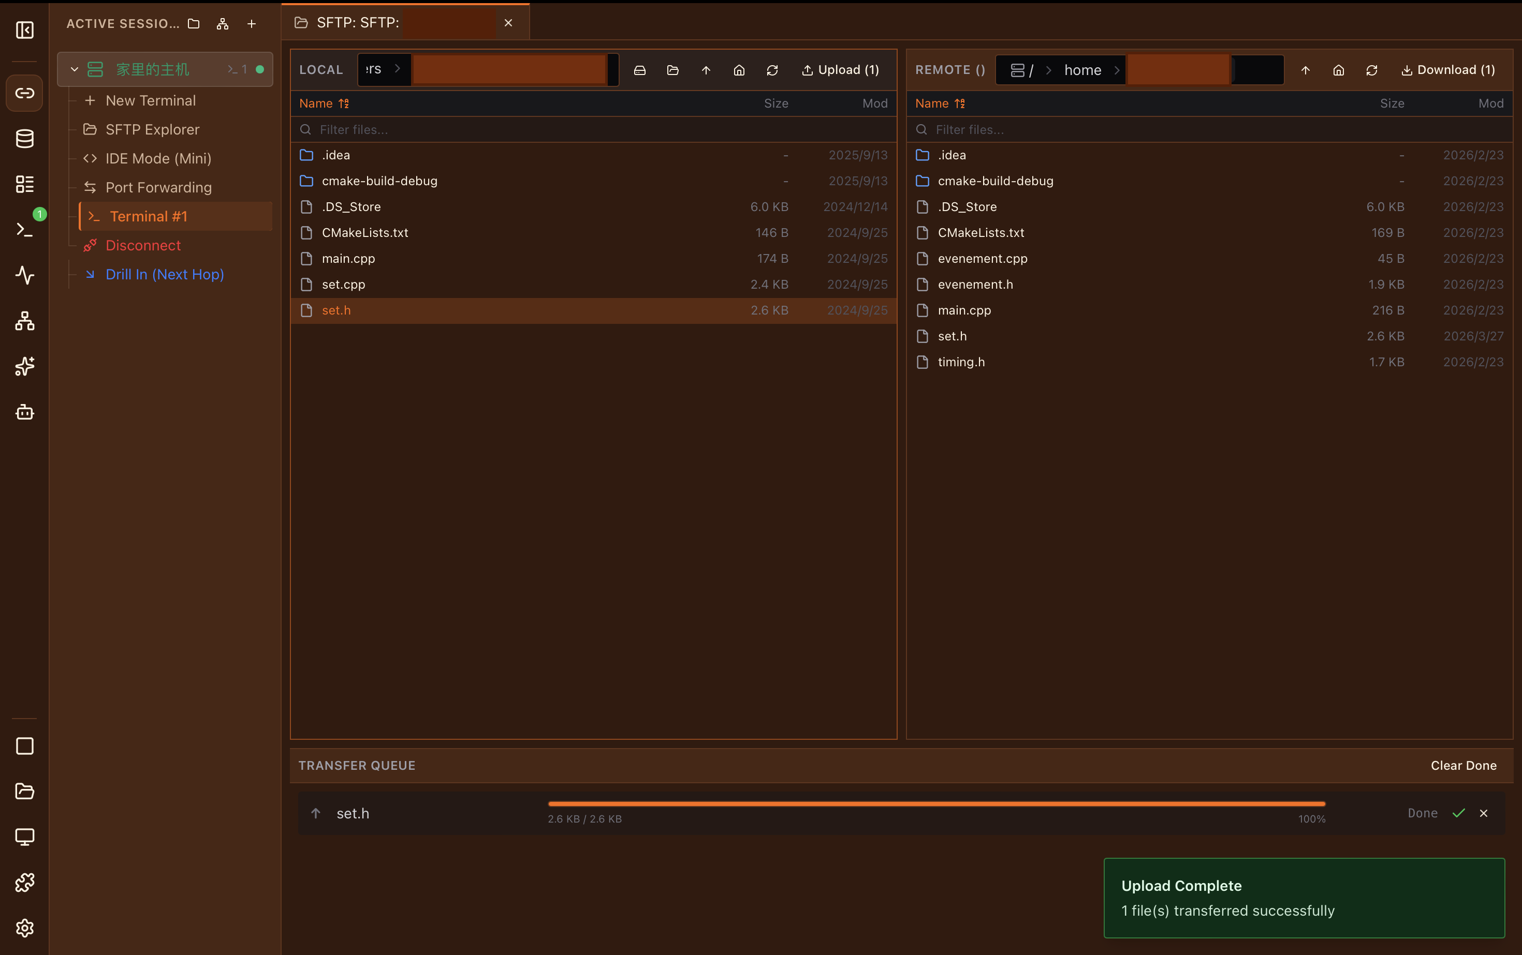Refresh the local file list
Screen dimensions: 1522x955
[772, 70]
